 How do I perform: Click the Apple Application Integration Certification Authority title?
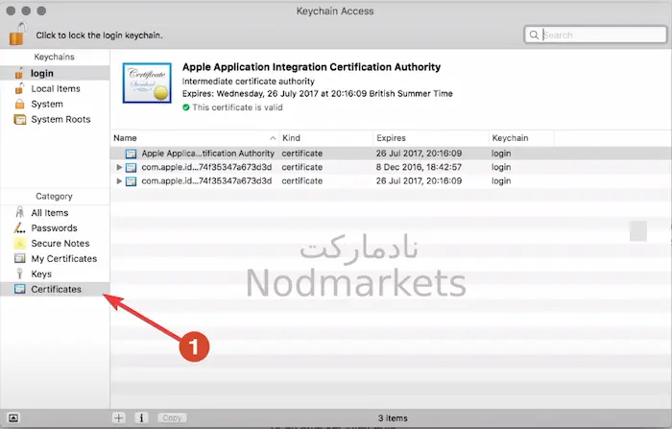point(312,67)
